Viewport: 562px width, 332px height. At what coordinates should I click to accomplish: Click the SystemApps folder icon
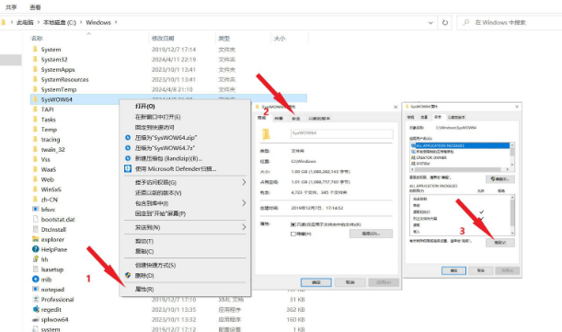pyautogui.click(x=35, y=69)
